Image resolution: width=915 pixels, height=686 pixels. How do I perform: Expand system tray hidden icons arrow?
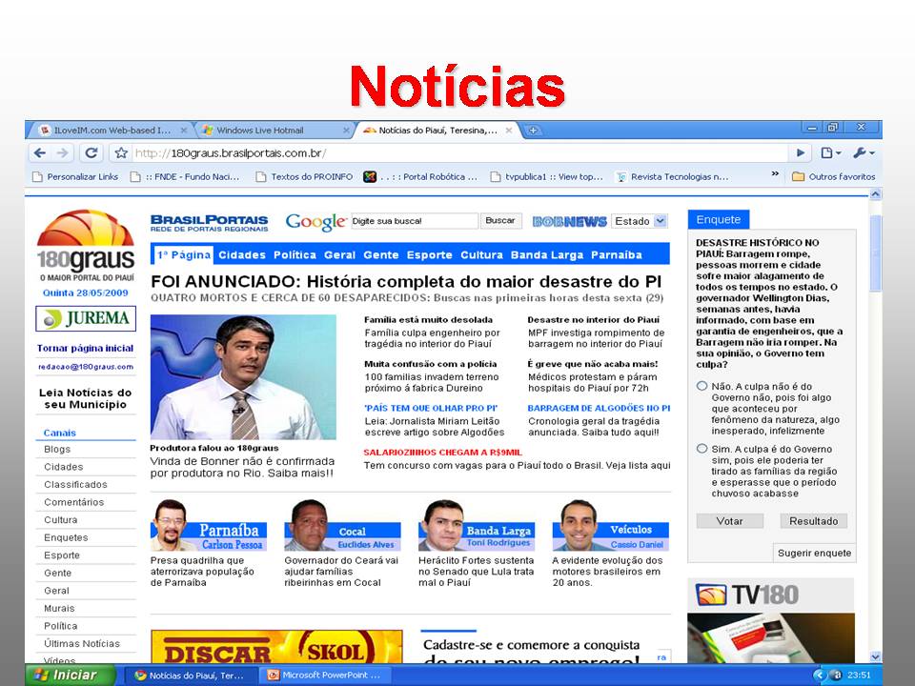click(820, 675)
